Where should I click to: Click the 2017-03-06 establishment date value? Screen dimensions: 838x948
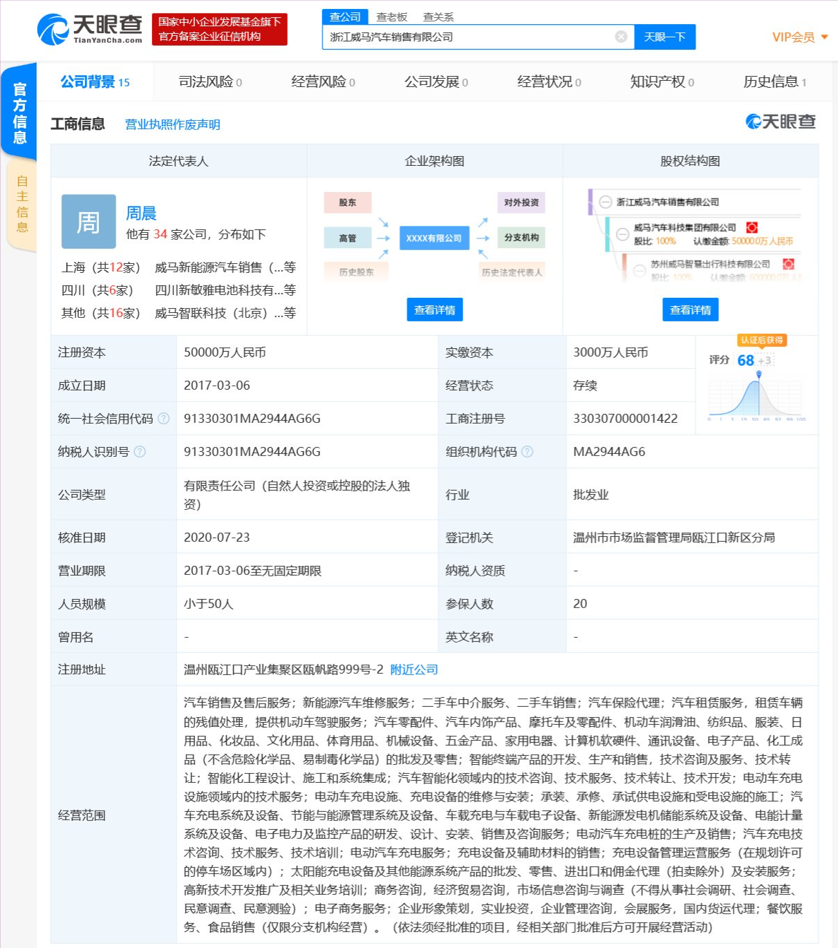coord(217,386)
